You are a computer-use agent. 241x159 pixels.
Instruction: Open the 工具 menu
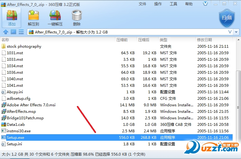173,4
